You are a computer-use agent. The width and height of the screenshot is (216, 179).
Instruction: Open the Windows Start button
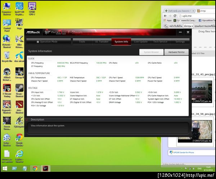5,169
